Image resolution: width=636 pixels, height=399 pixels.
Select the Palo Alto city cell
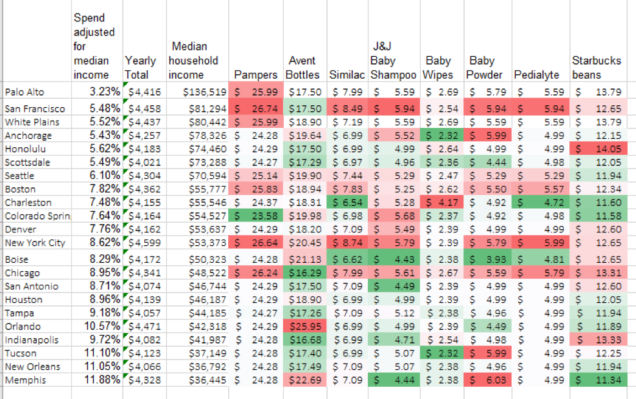tap(37, 90)
